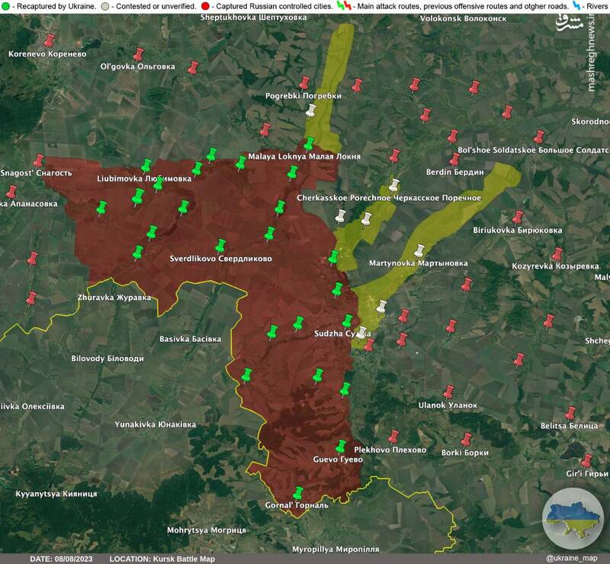Click the red pin above the Korenevo label
Viewport: 610px width, 564px height.
50,40
